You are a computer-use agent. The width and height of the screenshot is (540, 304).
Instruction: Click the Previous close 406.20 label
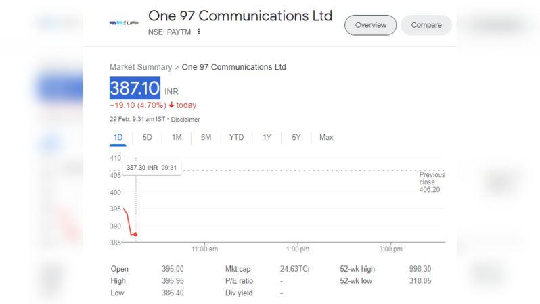432,182
